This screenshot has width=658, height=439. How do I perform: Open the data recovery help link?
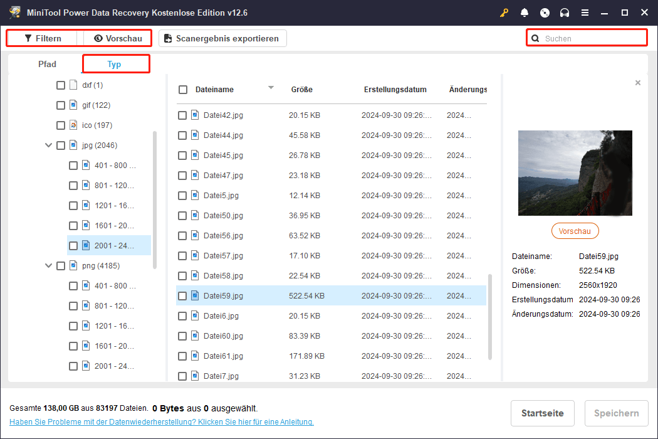click(162, 422)
